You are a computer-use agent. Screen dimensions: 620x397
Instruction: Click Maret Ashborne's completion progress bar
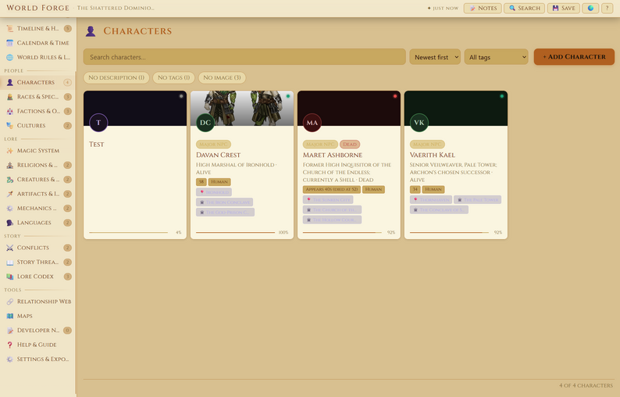click(342, 232)
